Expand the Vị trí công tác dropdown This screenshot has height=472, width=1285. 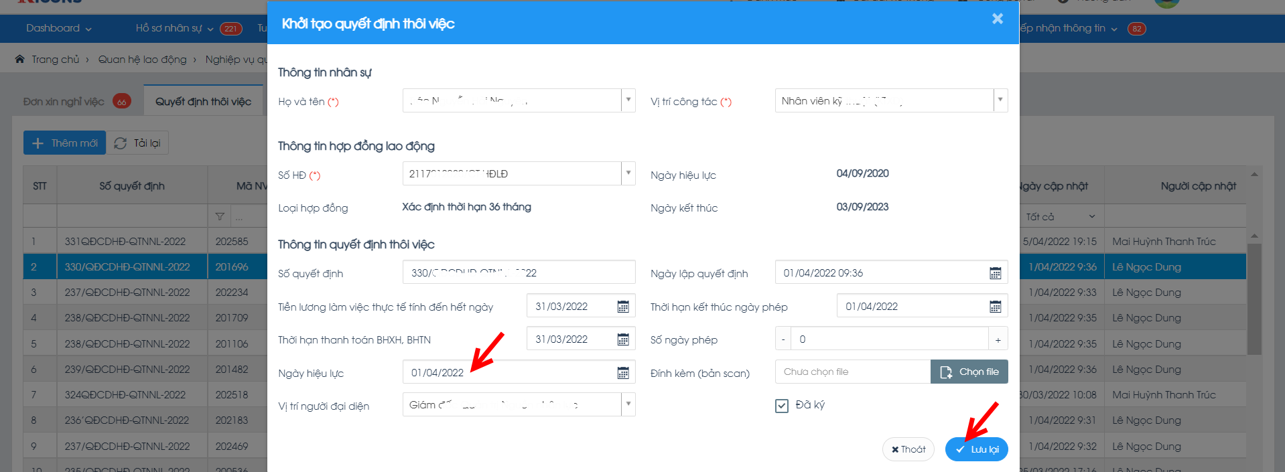[x=1000, y=100]
